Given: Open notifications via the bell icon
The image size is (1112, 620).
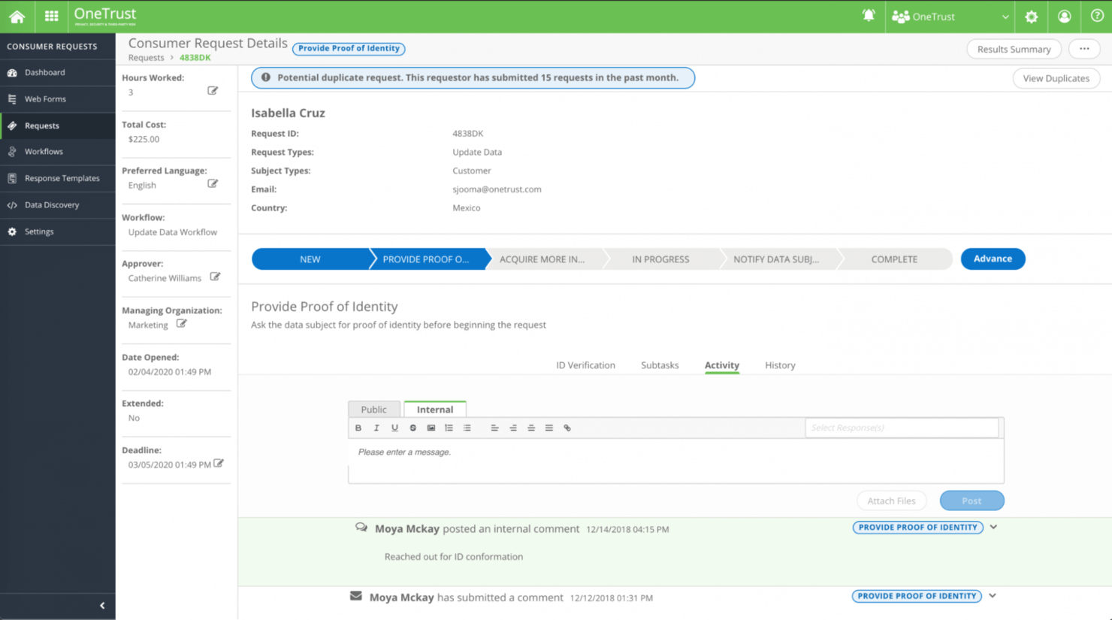Looking at the screenshot, I should click(869, 16).
